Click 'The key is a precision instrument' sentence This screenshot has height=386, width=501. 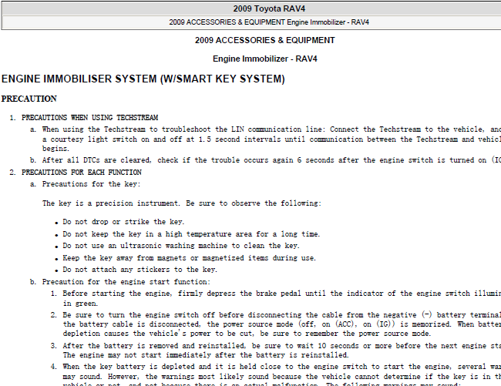point(182,203)
